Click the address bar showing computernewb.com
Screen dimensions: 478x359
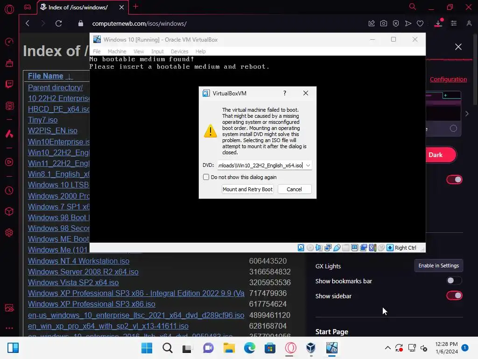(x=139, y=23)
